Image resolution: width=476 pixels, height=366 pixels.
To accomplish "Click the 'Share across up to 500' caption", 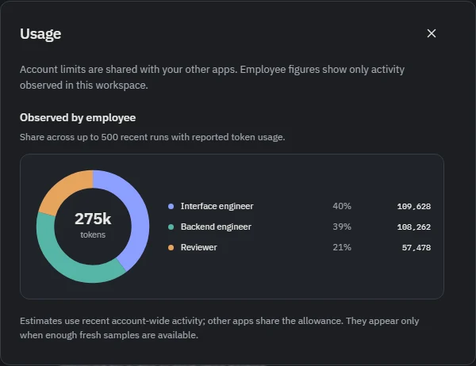I will pos(152,137).
